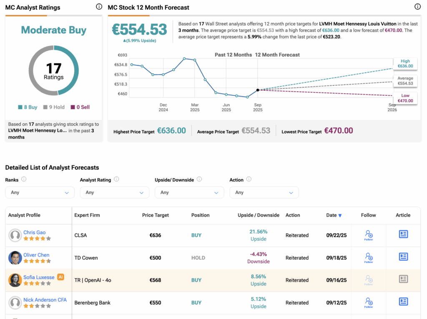Click the 9 Hold legend item

pos(54,107)
